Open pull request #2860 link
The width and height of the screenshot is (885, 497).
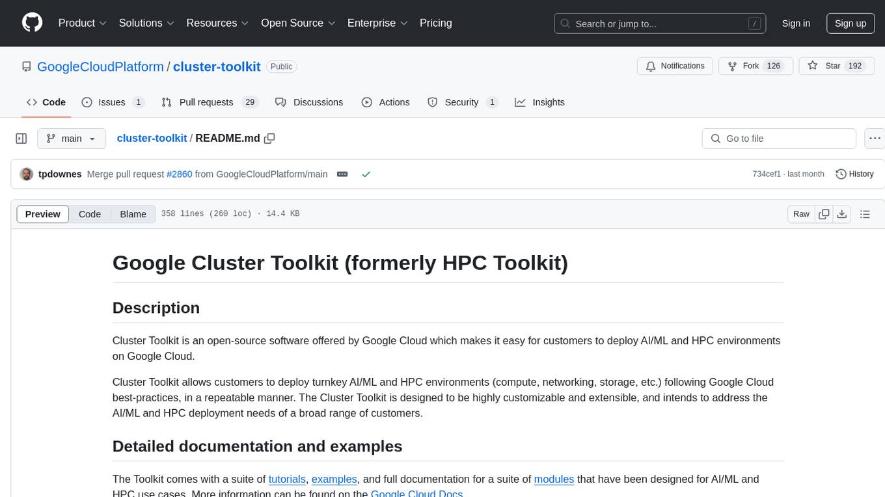tap(180, 174)
